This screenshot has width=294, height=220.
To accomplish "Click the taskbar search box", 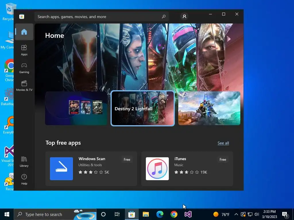I will [x=55, y=214].
